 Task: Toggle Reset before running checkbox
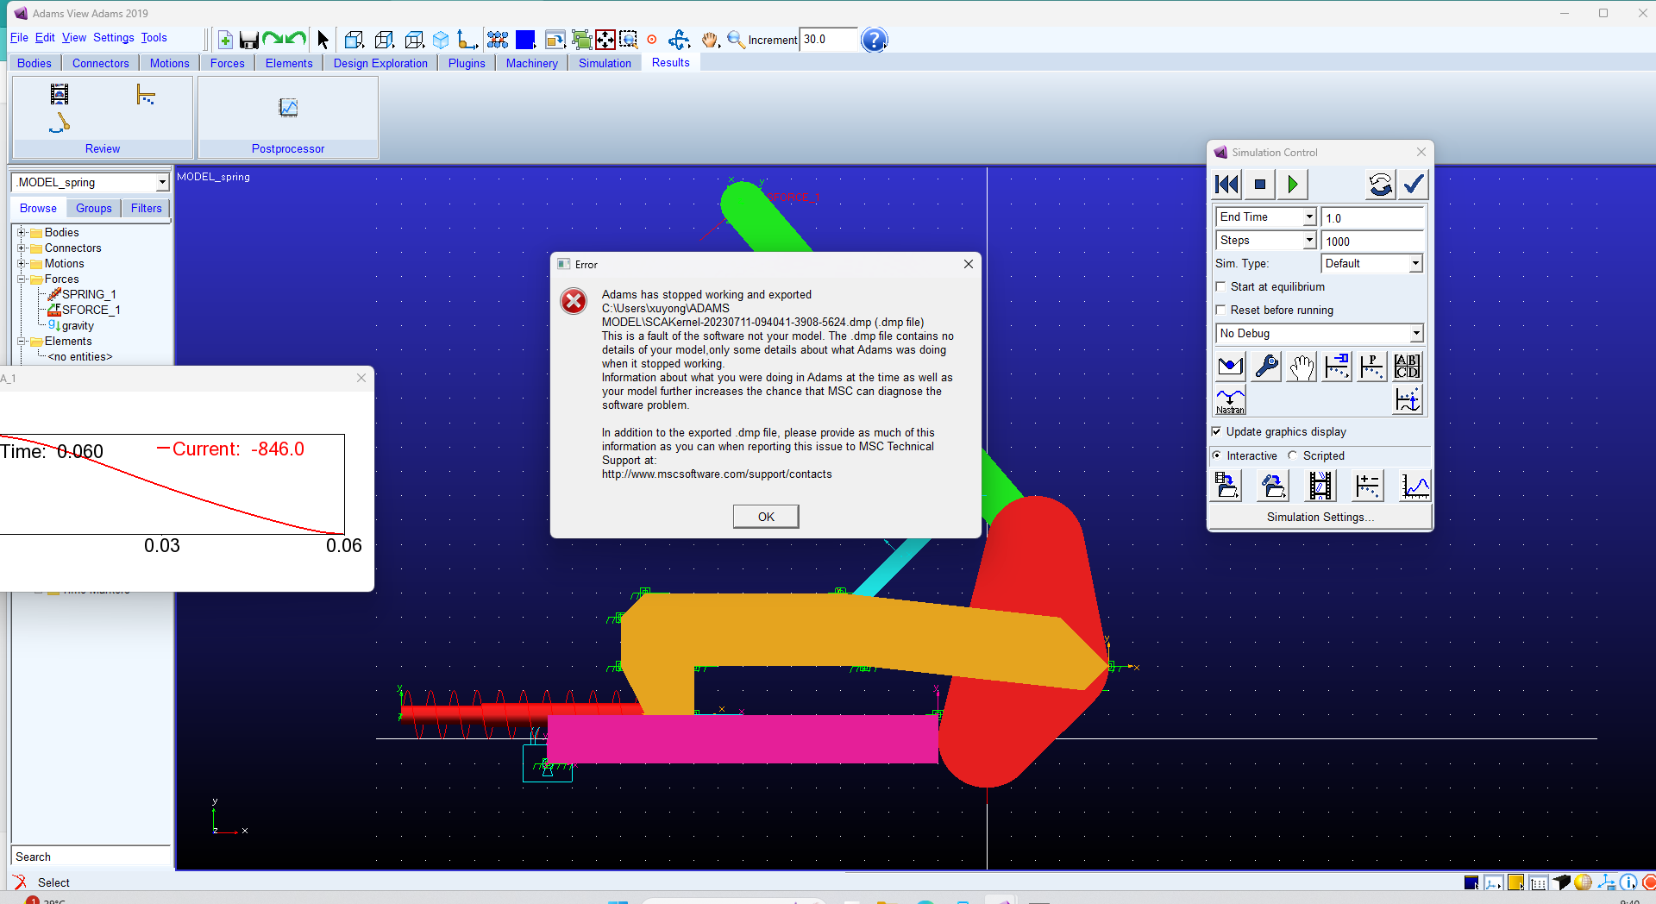point(1220,310)
